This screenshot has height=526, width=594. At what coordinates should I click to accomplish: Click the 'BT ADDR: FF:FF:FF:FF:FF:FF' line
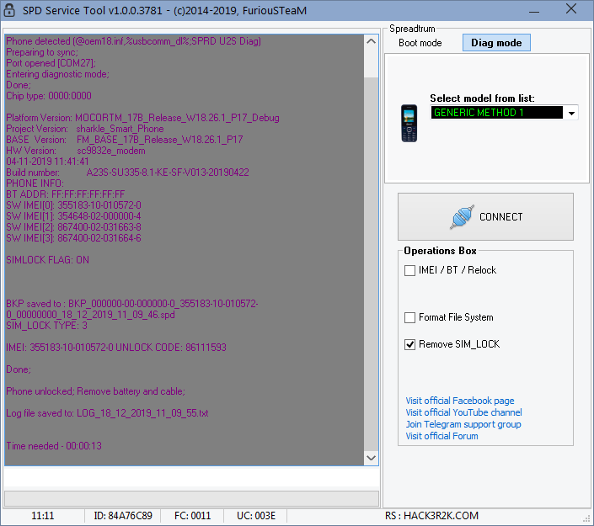point(65,194)
